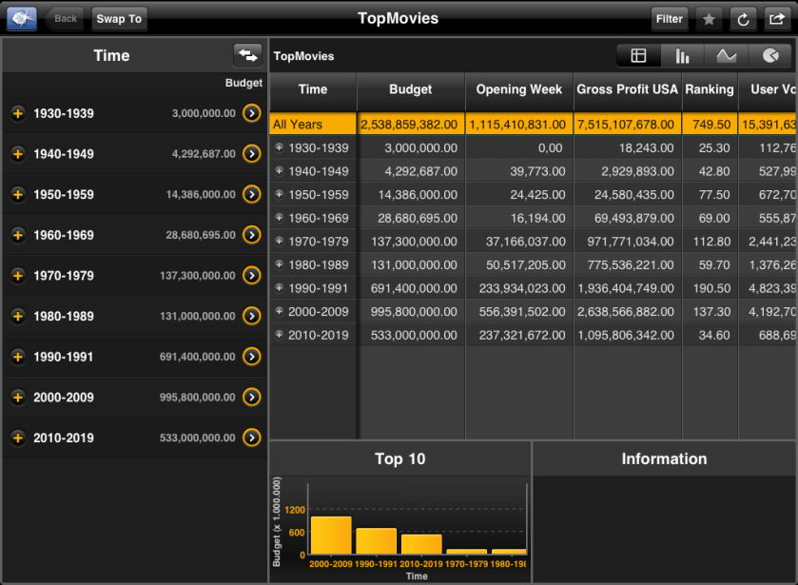
Task: Select the Budget column header
Action: click(x=410, y=89)
